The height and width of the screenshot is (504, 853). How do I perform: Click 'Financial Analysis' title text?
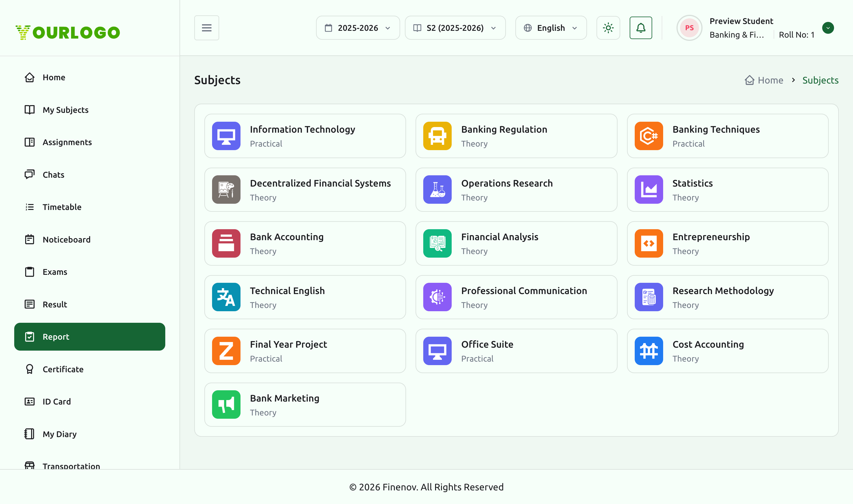coord(500,237)
